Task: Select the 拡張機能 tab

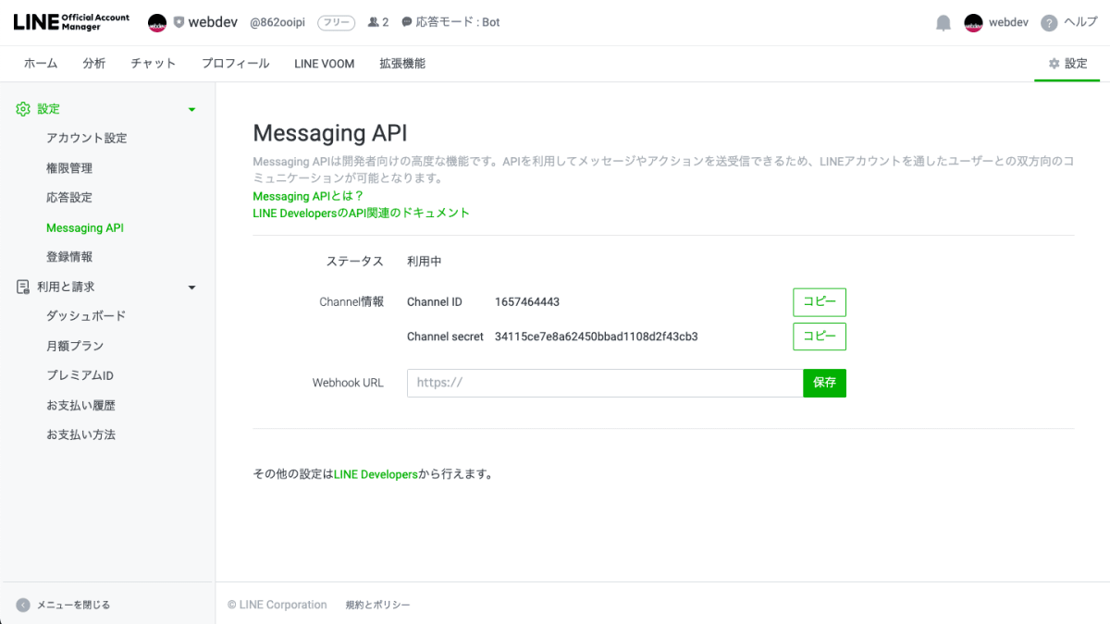Action: 402,64
